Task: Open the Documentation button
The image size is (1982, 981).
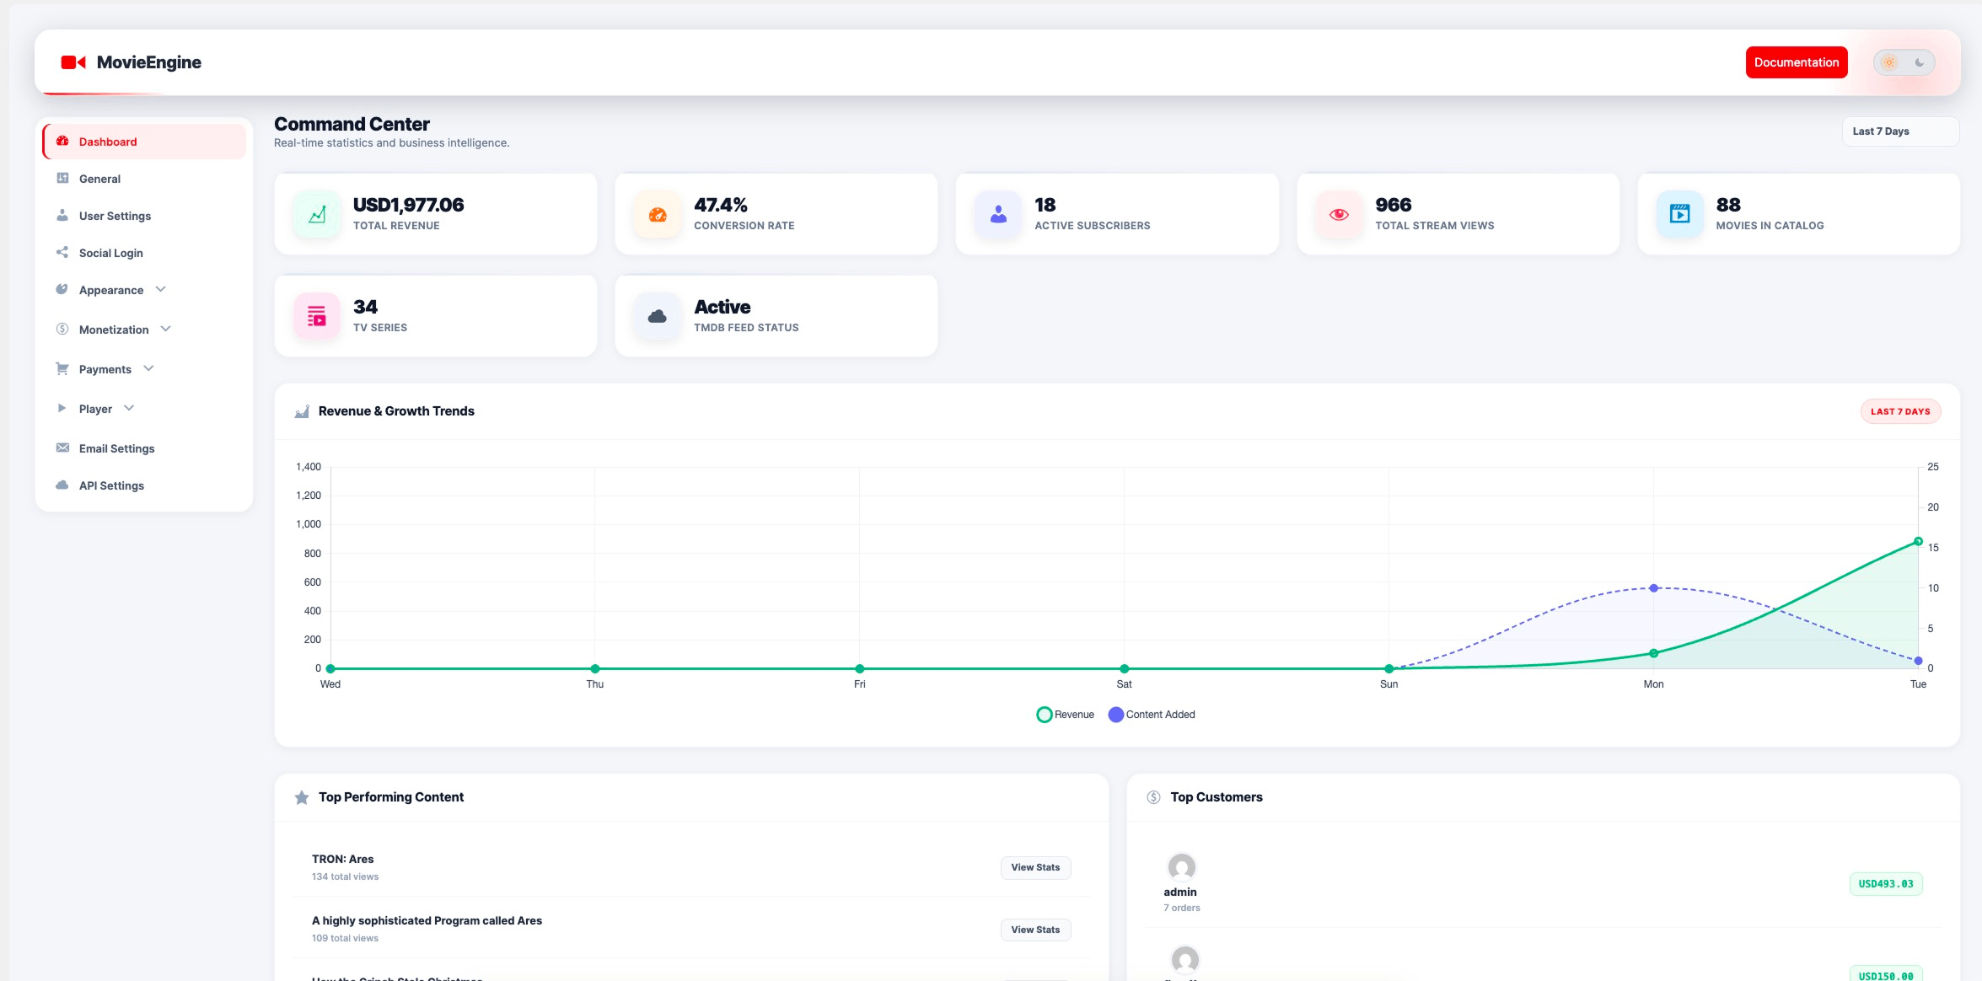Action: (x=1796, y=62)
